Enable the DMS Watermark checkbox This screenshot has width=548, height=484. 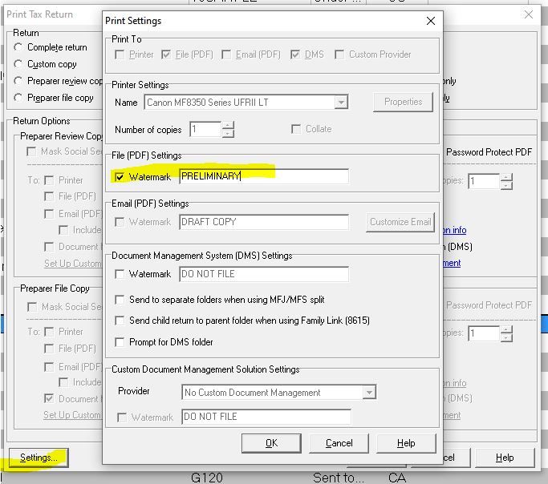click(120, 274)
